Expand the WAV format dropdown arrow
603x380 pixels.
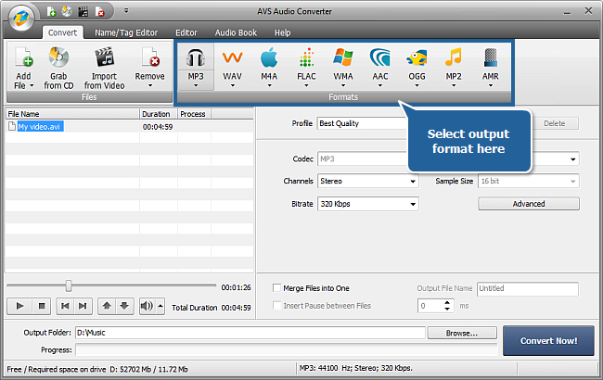(x=233, y=85)
